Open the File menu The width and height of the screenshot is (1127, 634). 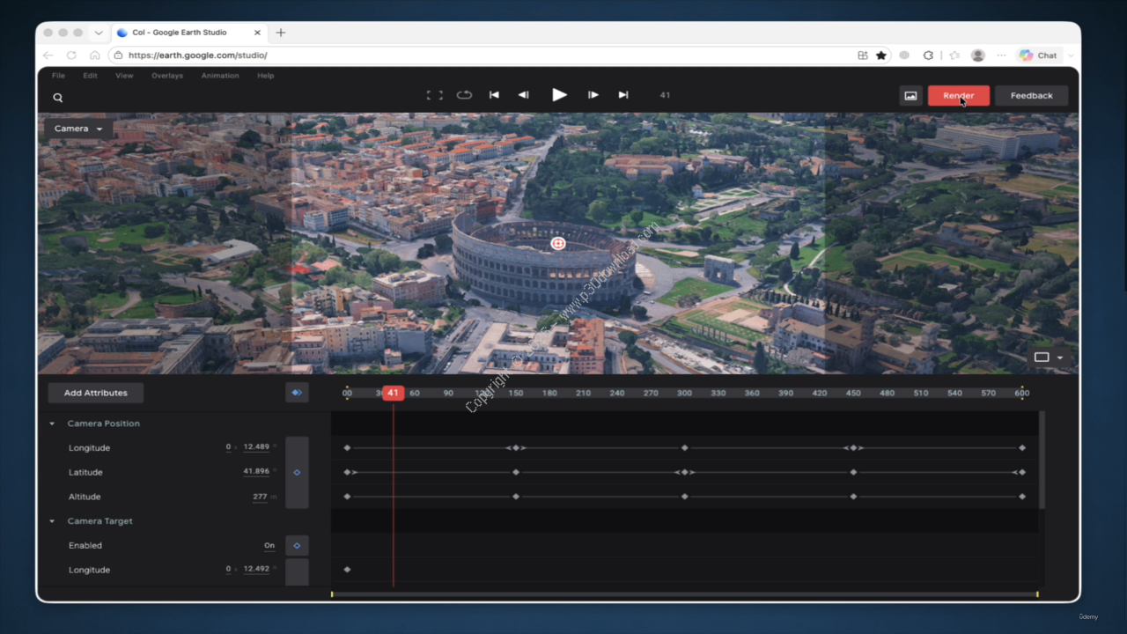pos(58,76)
